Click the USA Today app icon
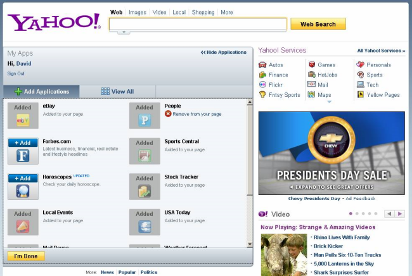 tap(145, 227)
